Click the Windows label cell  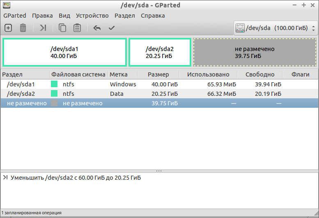point(123,84)
